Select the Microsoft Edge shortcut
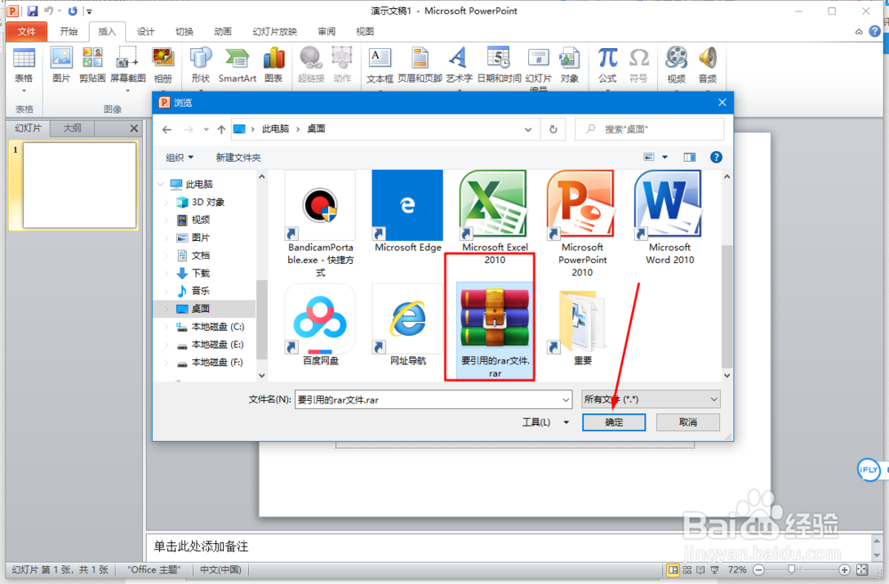 click(x=408, y=212)
